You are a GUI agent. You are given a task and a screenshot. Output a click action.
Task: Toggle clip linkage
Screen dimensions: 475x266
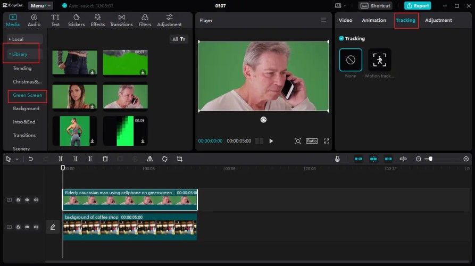388,159
